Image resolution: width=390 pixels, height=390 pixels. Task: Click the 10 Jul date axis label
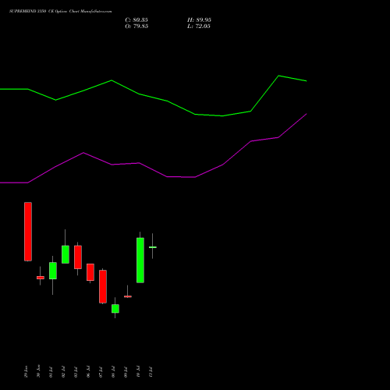point(138,372)
